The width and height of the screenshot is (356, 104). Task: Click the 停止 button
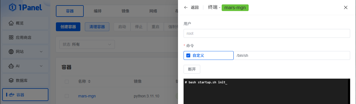(139, 27)
